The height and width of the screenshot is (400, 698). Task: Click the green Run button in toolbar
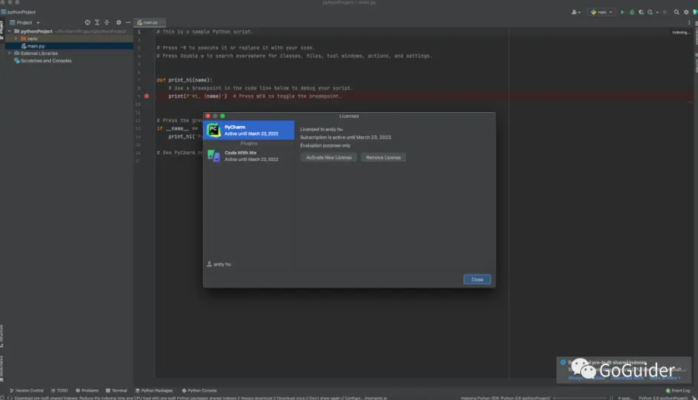point(622,12)
